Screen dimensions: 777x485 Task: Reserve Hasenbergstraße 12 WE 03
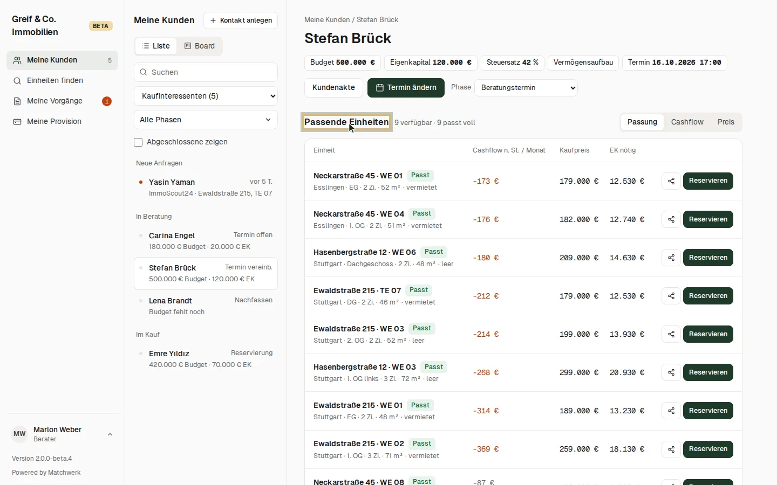[x=708, y=372]
